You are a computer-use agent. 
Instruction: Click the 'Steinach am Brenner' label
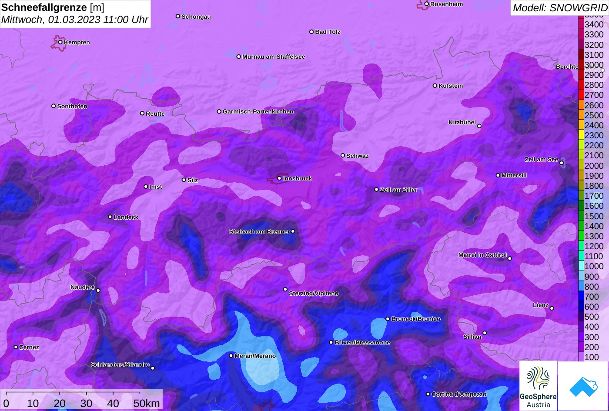pyautogui.click(x=259, y=231)
